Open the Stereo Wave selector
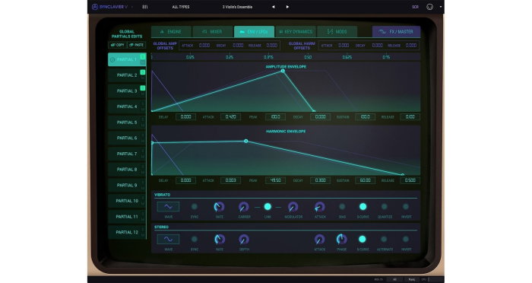Viewport: 532px width, 283px height. point(168,239)
